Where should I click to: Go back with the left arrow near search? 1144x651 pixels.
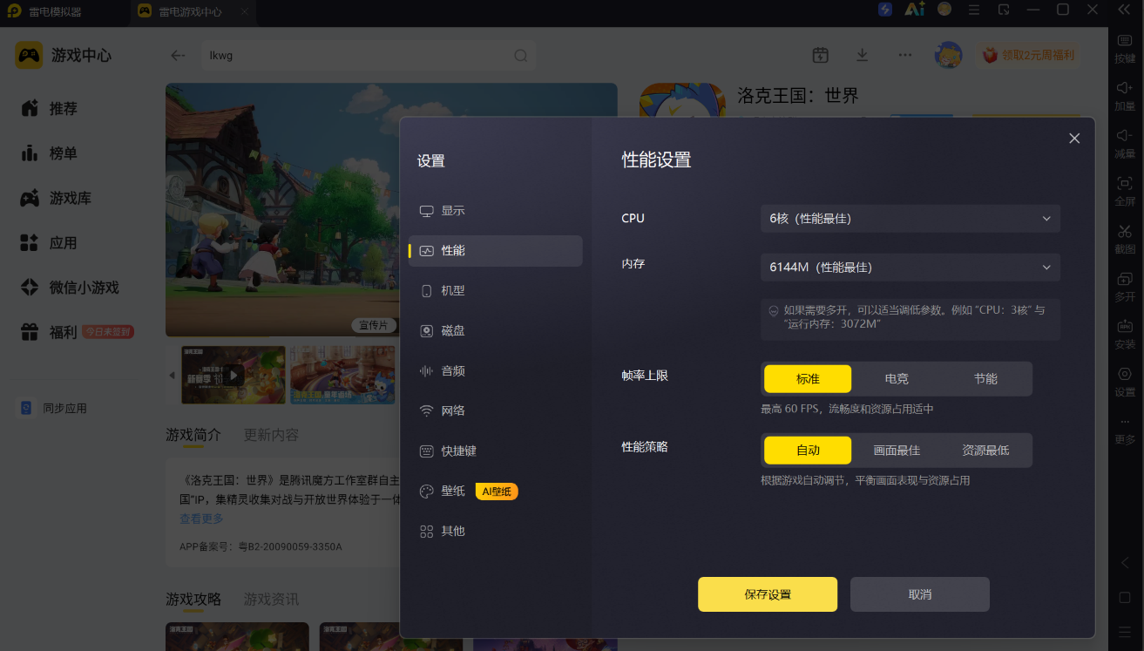178,56
